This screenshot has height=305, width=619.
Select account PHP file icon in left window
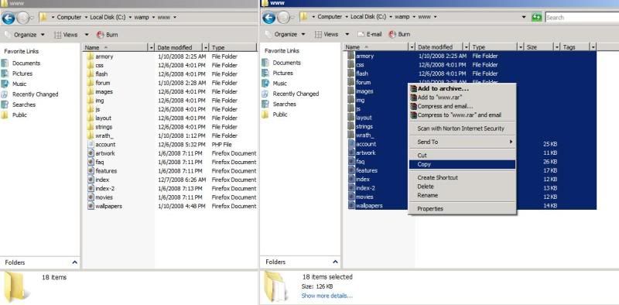pos(91,145)
